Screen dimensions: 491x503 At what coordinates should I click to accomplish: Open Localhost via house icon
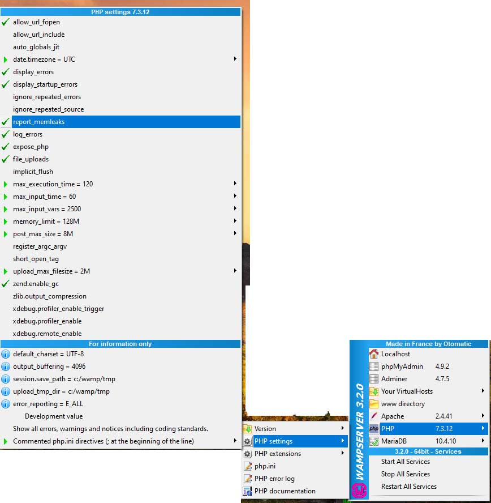(x=374, y=354)
